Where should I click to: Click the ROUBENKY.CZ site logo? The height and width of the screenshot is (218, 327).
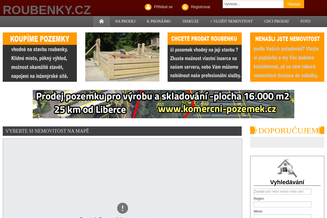coord(47,10)
